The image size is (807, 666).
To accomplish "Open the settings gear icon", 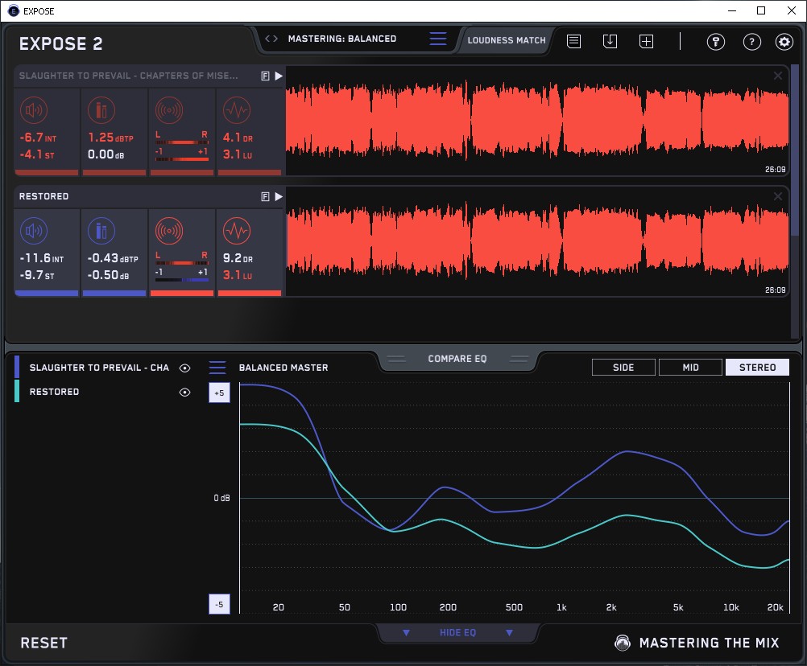I will tap(784, 42).
